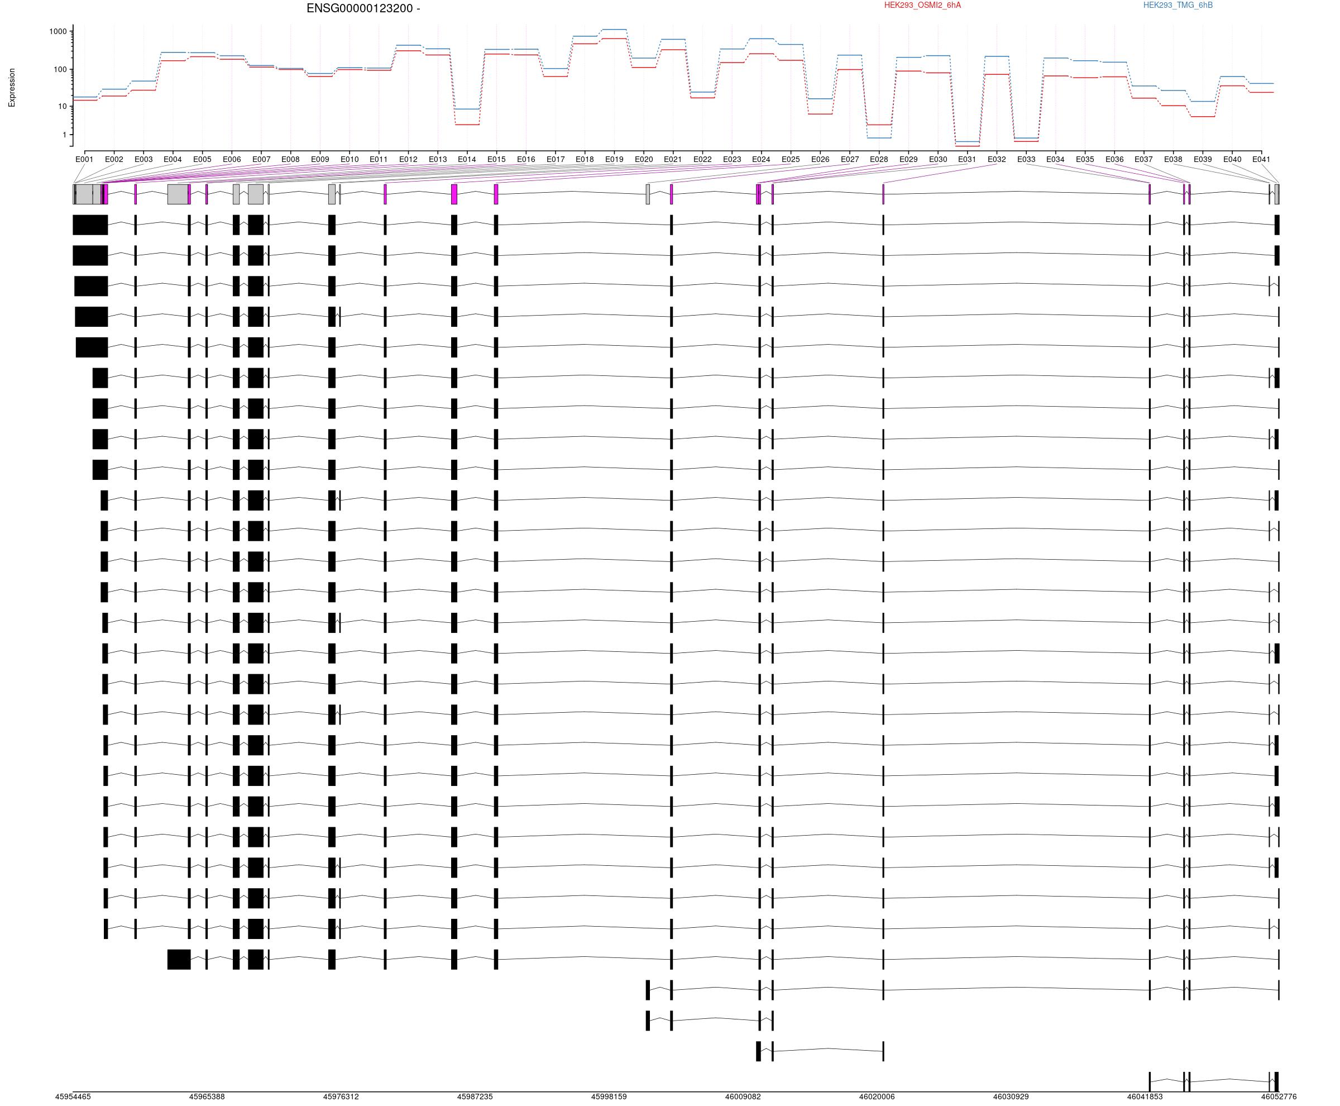Image resolution: width=1340 pixels, height=1106 pixels.
Task: Click exon label E014
Action: tap(467, 159)
